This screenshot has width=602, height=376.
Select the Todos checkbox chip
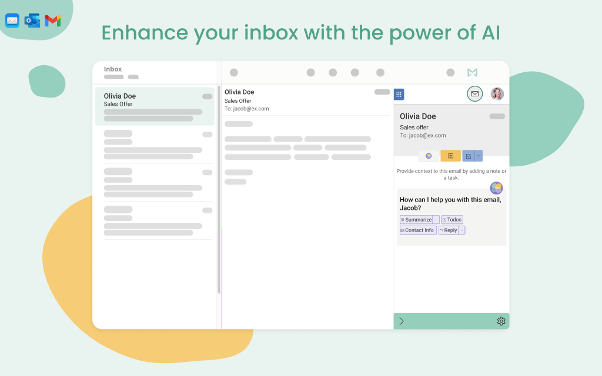452,220
